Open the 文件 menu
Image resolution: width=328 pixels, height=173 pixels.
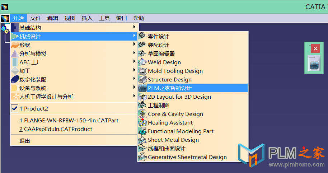coord(36,18)
